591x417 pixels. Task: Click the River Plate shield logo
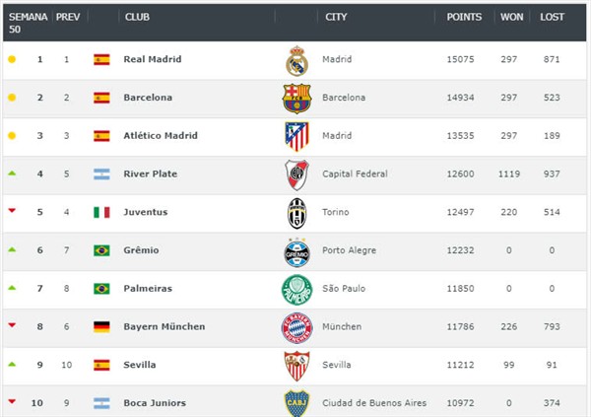click(x=297, y=174)
